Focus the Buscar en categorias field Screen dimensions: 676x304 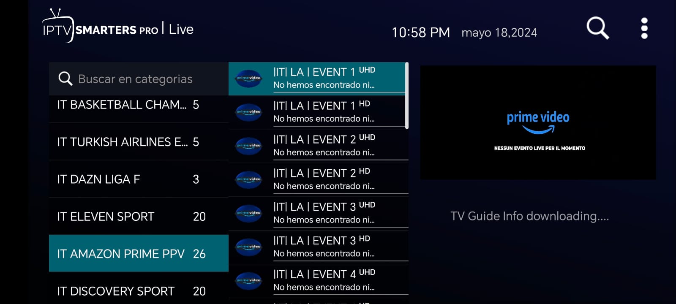coord(139,79)
